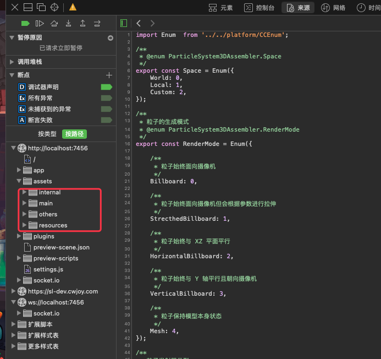Click the breakpoints enable/disable toolbar icon

[x=25, y=23]
